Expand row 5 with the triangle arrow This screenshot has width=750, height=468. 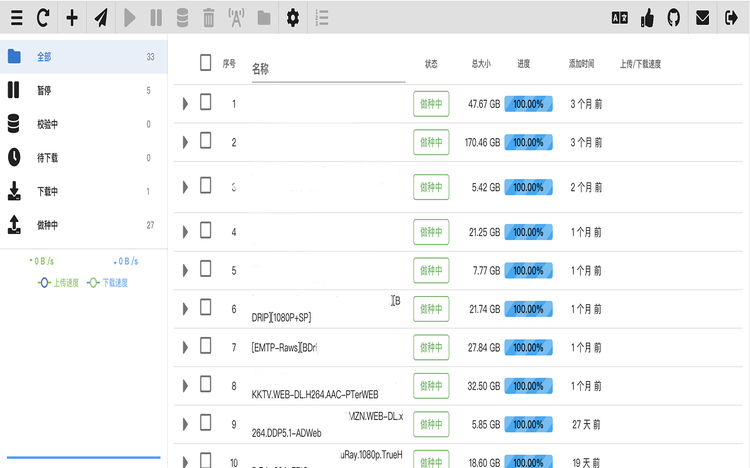click(185, 270)
